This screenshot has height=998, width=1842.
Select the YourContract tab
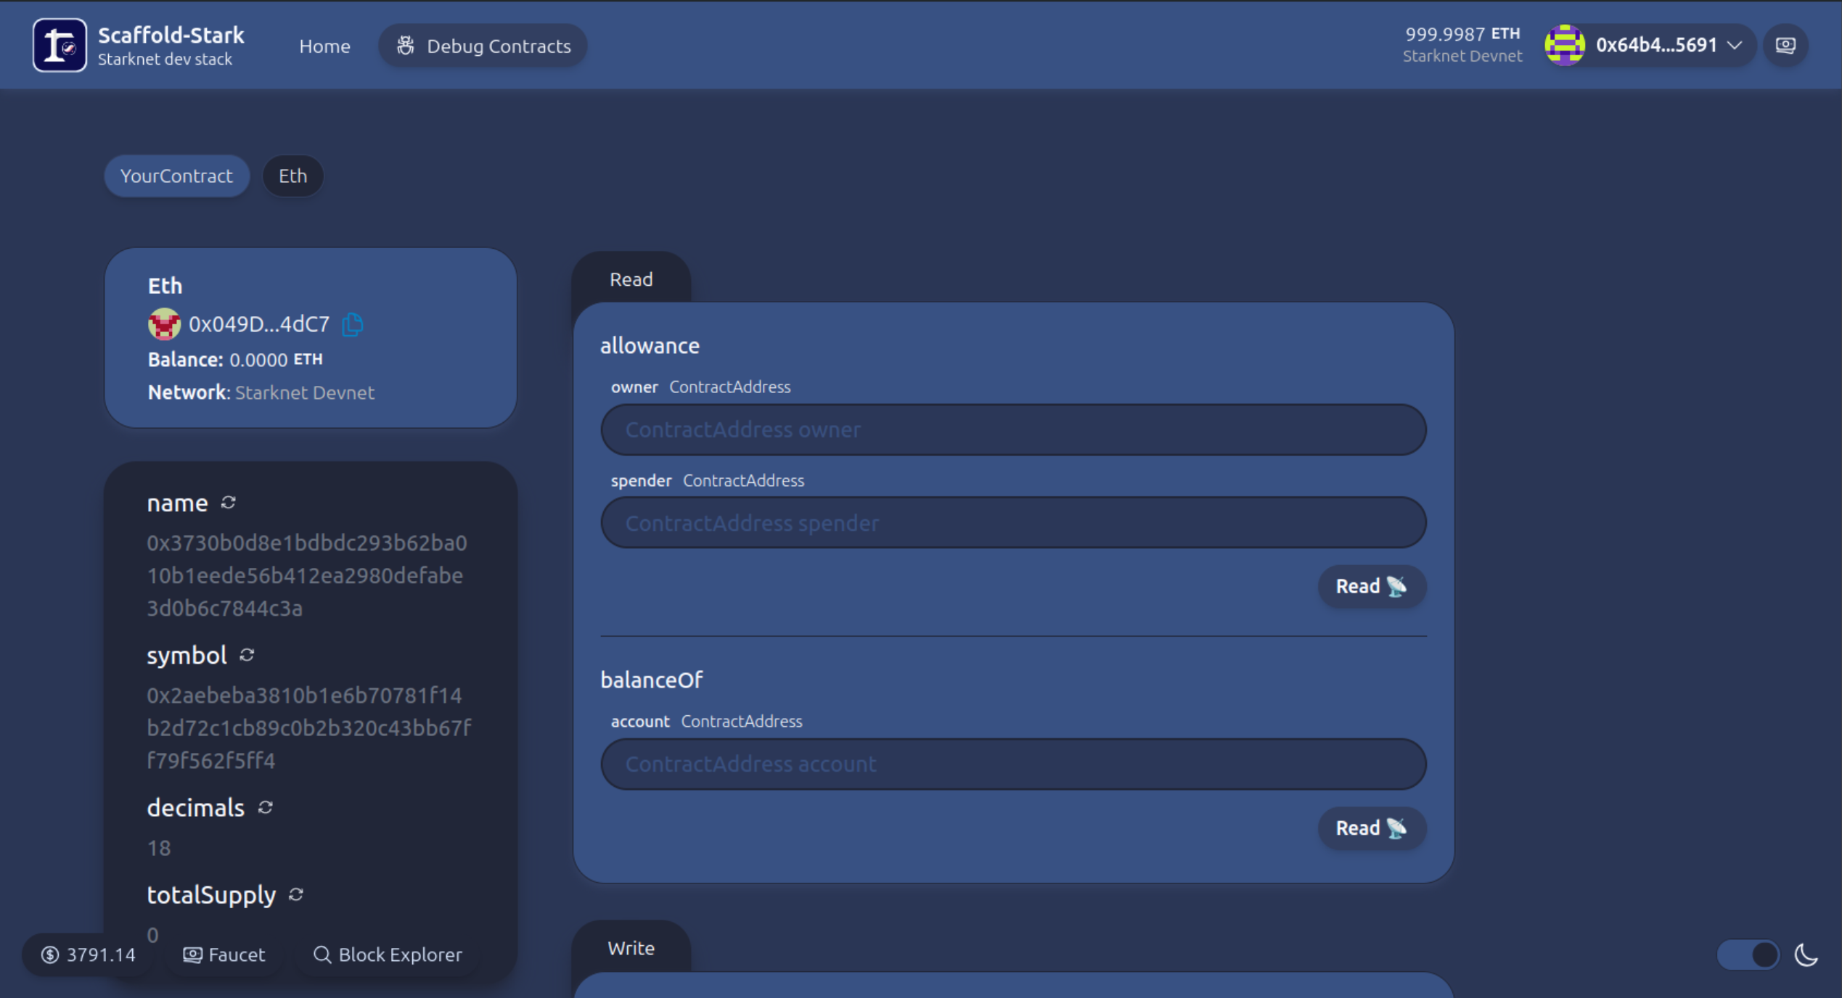(x=176, y=176)
